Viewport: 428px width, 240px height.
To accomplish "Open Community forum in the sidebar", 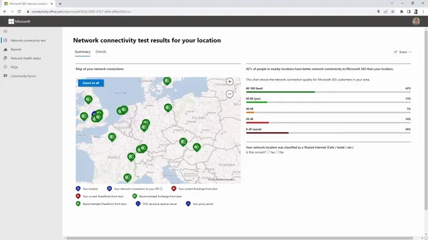I will (23, 76).
